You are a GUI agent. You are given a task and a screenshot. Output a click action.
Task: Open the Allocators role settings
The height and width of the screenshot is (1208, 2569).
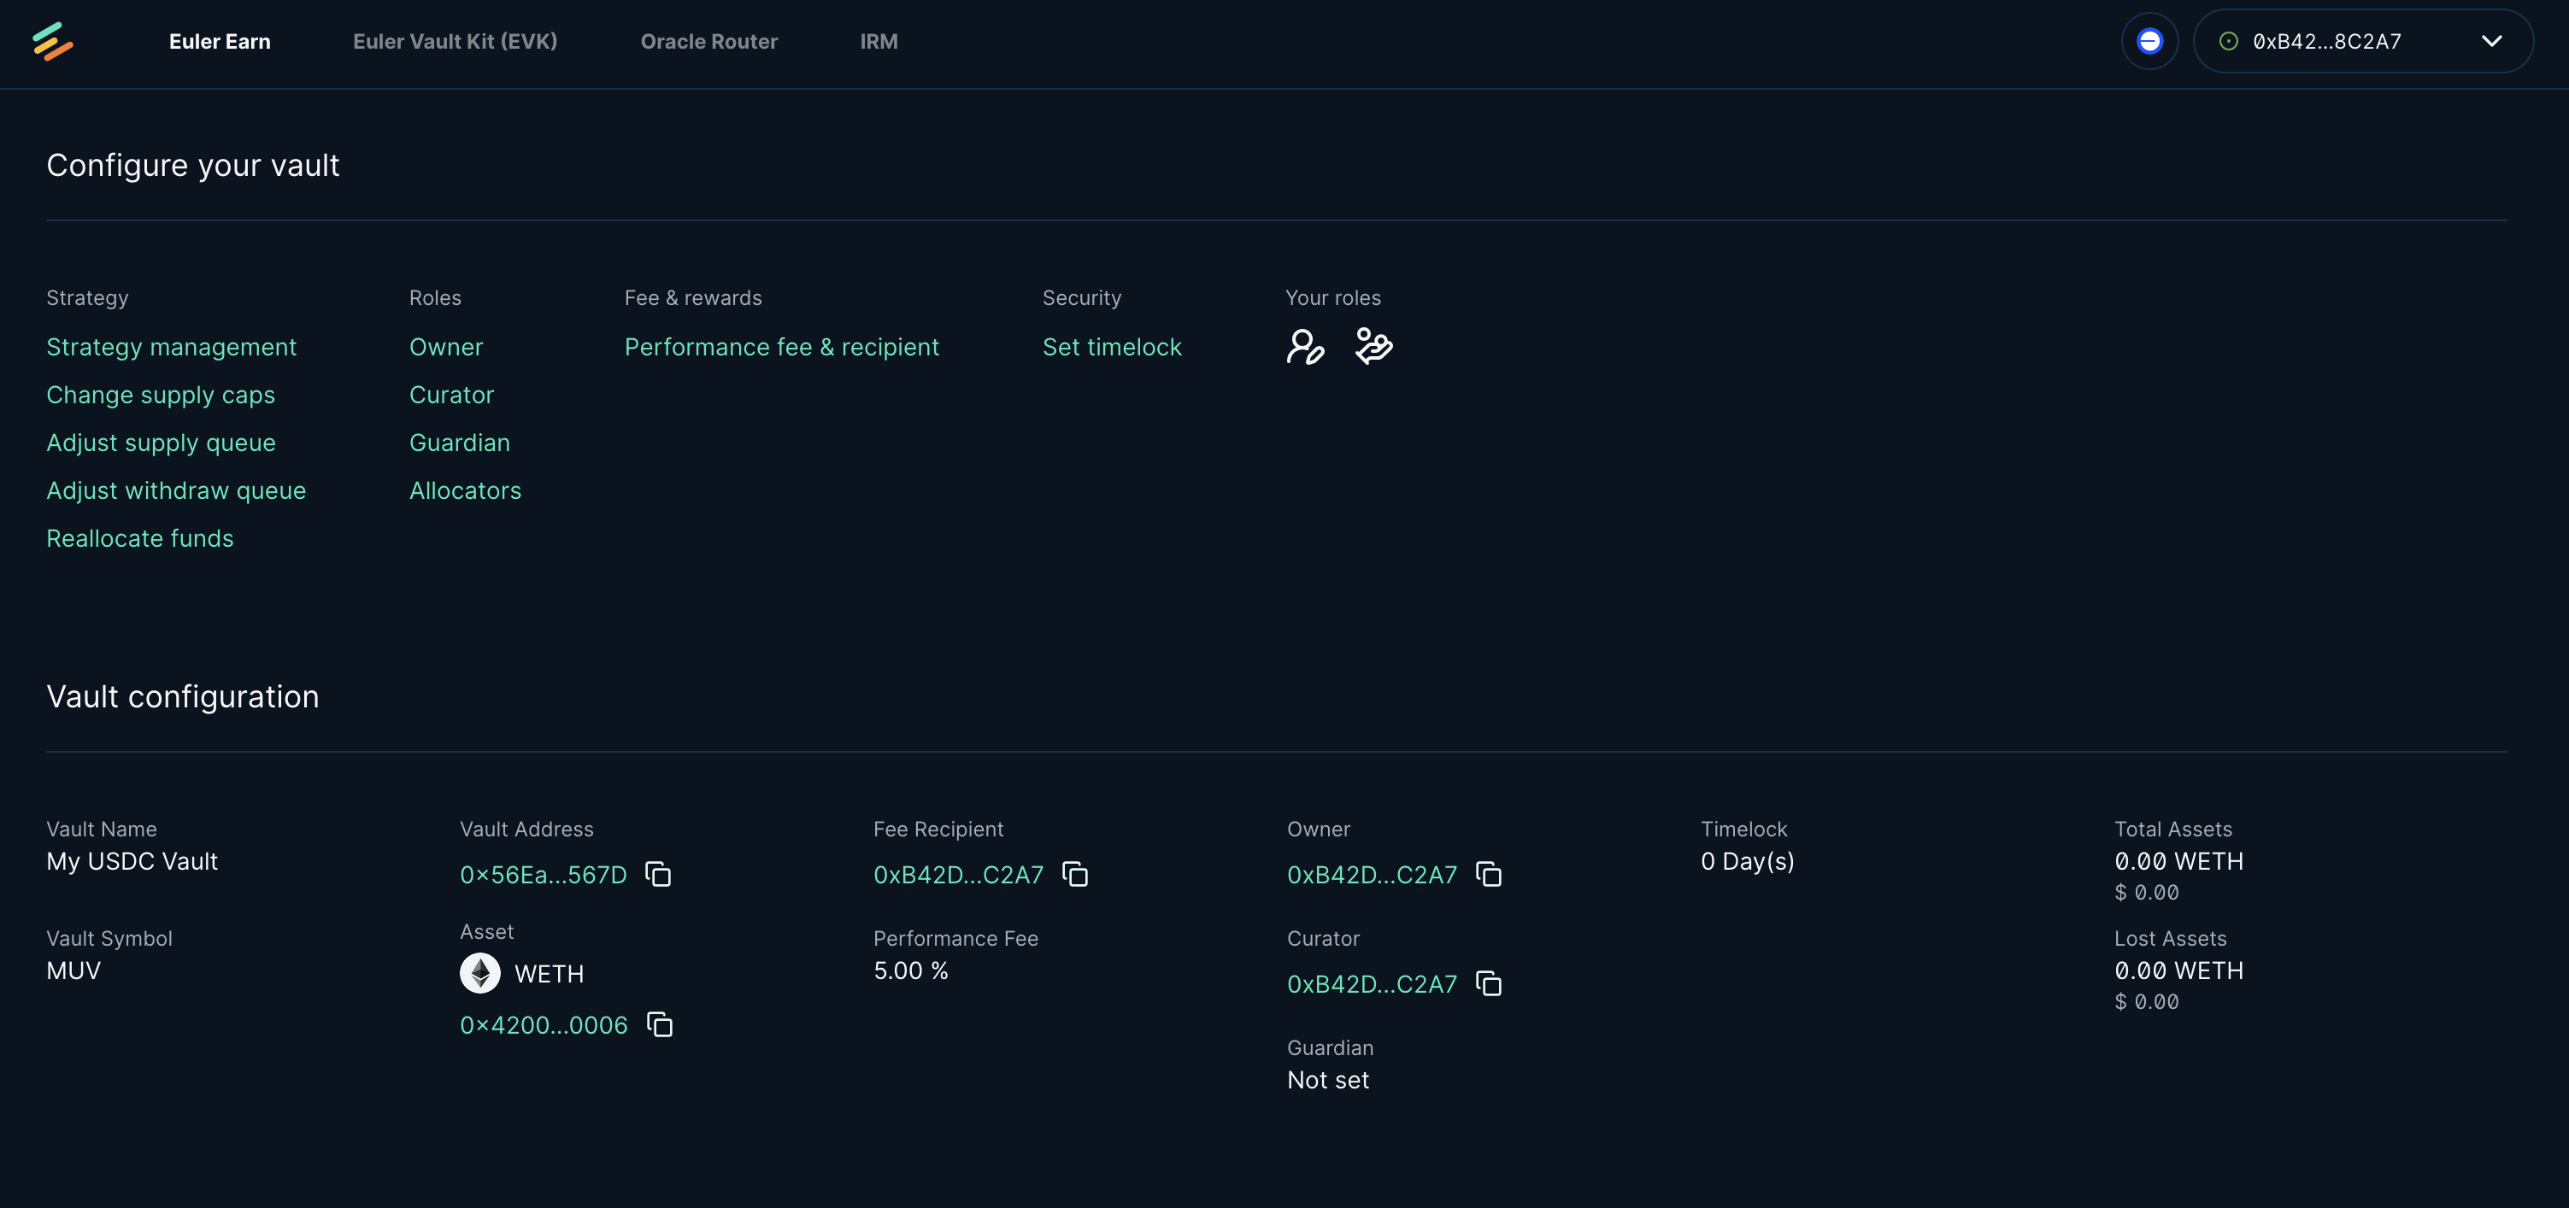pyautogui.click(x=466, y=490)
